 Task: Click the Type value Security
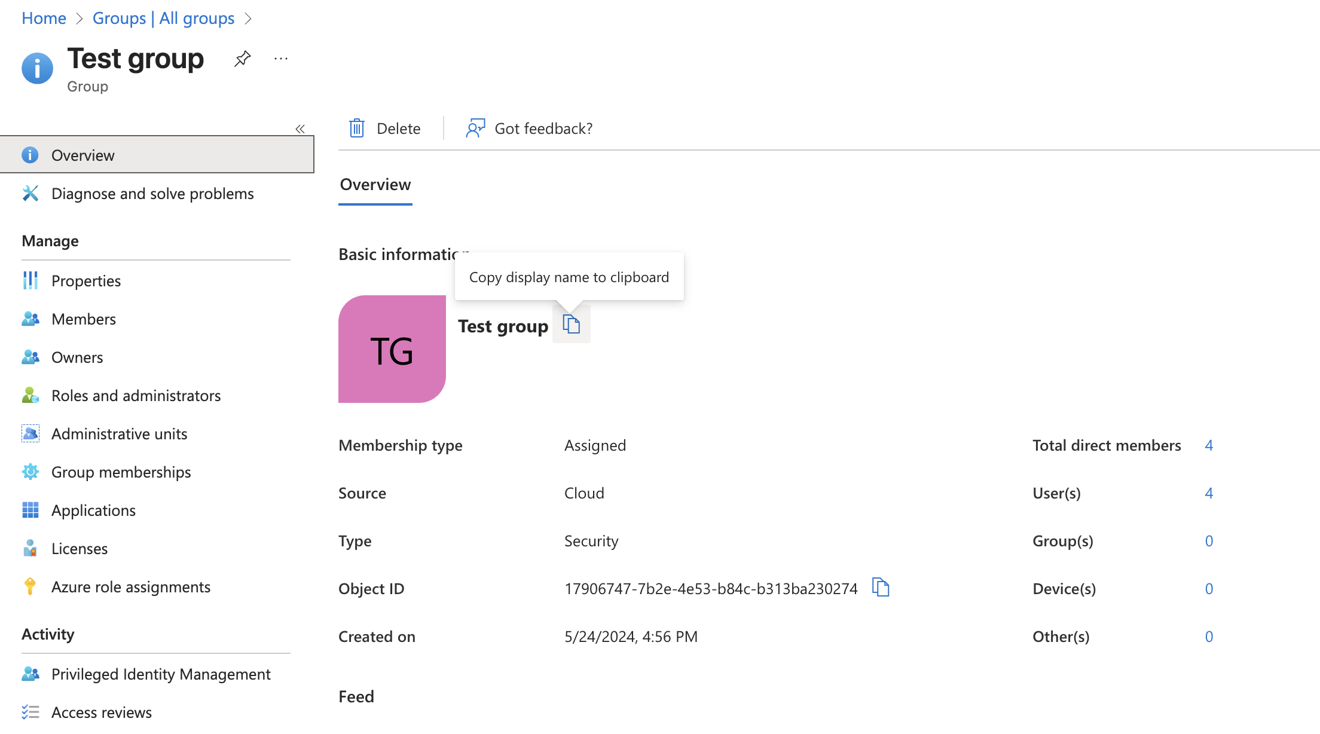tap(591, 541)
